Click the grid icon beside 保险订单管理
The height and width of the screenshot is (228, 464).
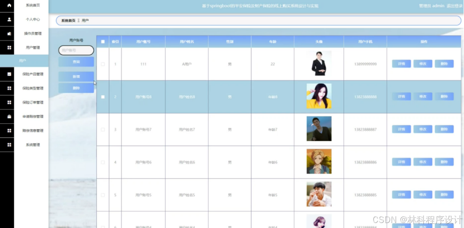(x=9, y=102)
